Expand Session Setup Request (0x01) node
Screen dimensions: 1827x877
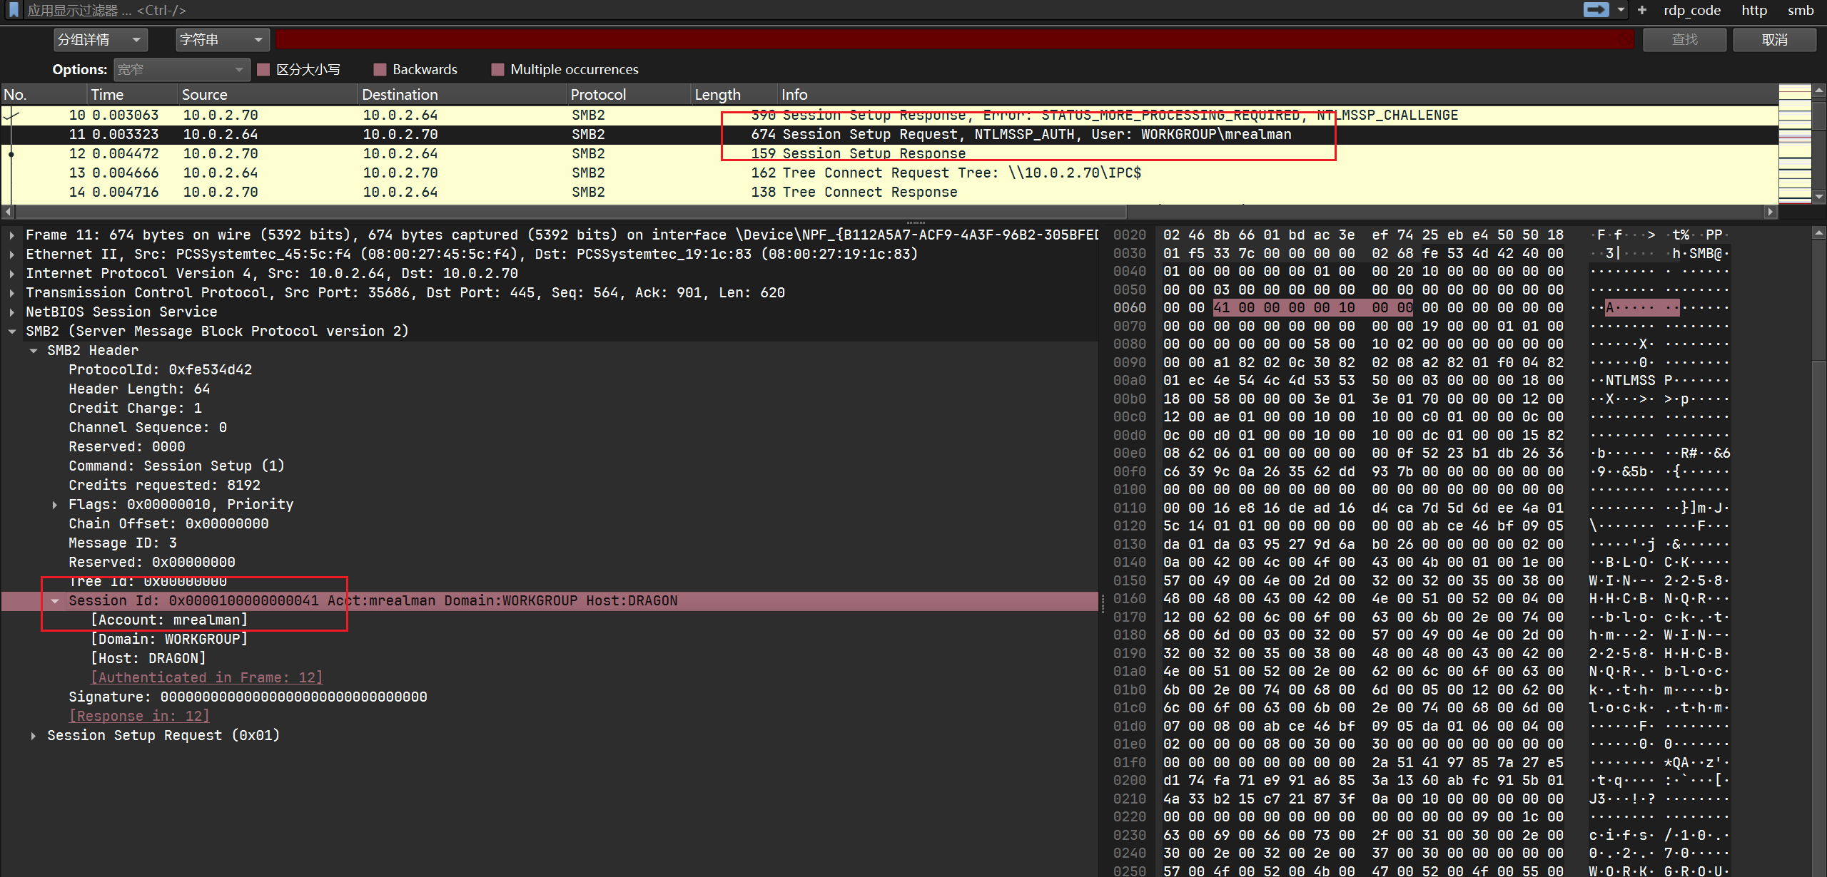(x=34, y=736)
